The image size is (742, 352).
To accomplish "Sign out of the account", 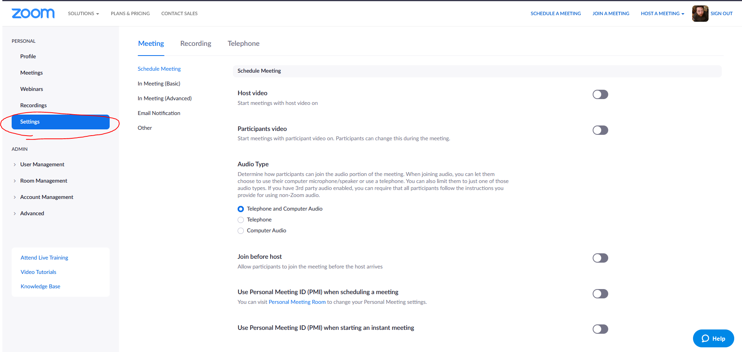I will pyautogui.click(x=721, y=14).
